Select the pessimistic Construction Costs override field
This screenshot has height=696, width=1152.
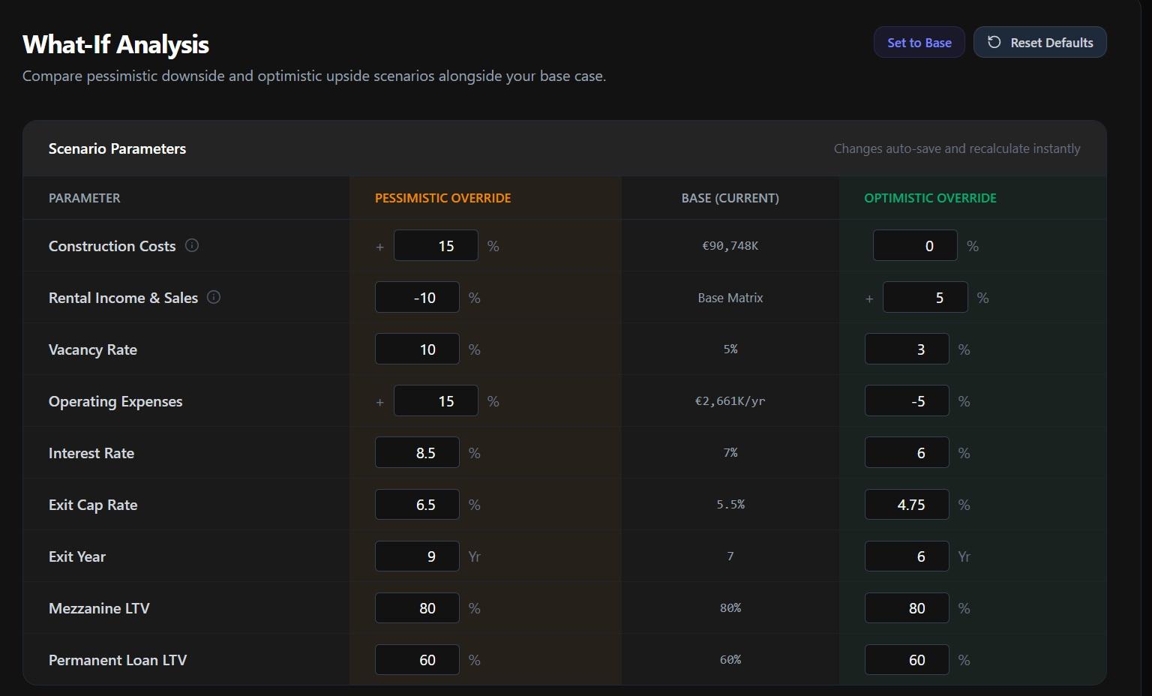436,245
